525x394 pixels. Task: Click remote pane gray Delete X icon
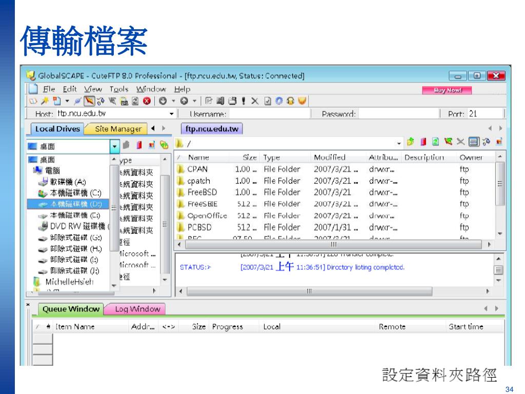click(x=461, y=142)
